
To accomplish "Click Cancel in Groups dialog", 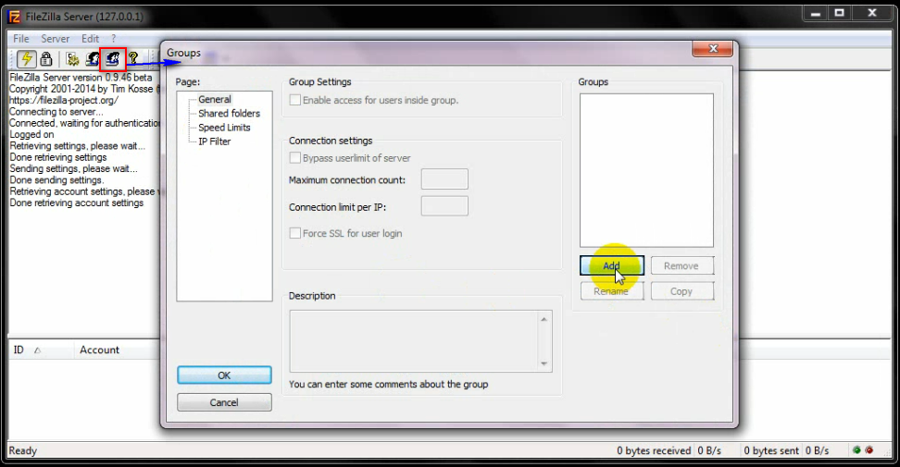I will [x=224, y=402].
